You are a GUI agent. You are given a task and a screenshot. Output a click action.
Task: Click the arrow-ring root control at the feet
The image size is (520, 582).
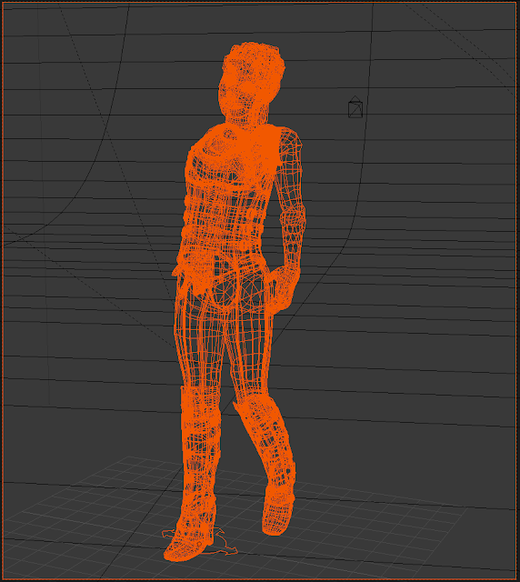click(x=200, y=542)
